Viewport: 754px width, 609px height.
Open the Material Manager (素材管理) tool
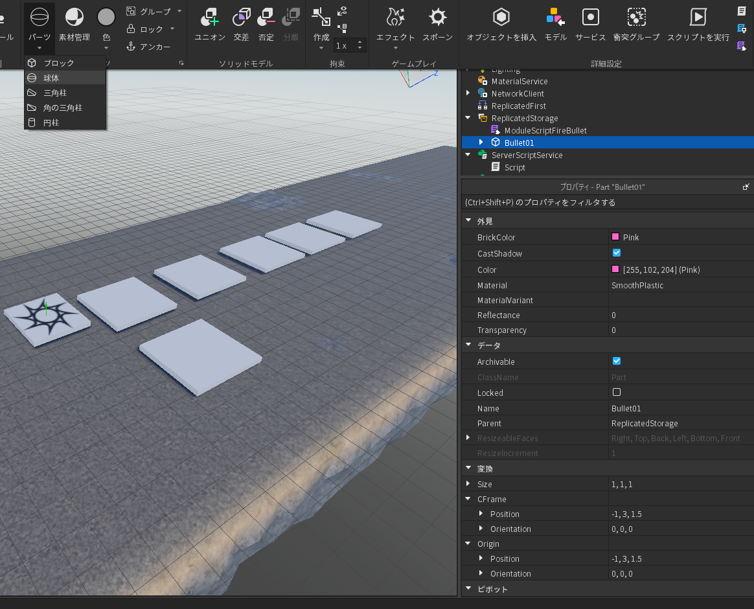coord(74,18)
